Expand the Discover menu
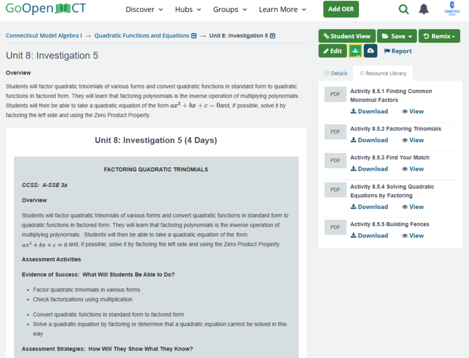The height and width of the screenshot is (358, 469). (x=144, y=10)
